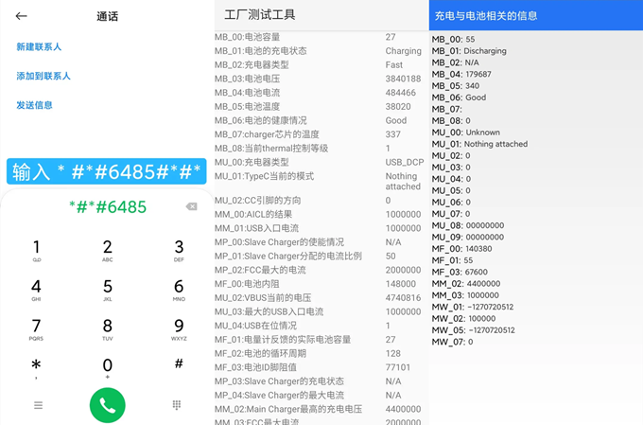Choose 添加到联系人 option
Viewport: 643px width, 425px height.
43,76
